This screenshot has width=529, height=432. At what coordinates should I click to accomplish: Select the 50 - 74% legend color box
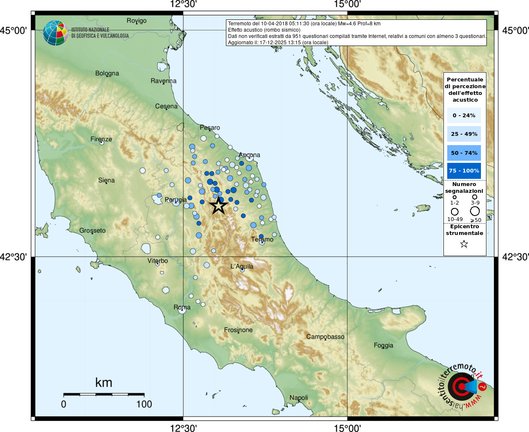[464, 153]
